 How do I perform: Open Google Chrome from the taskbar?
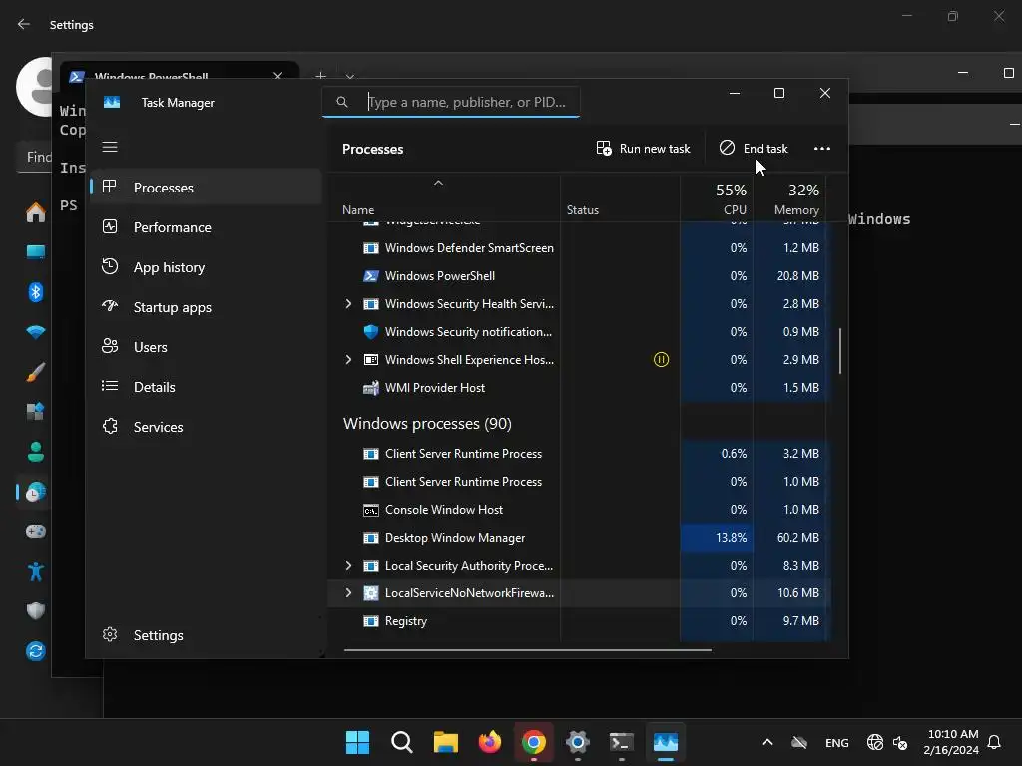pyautogui.click(x=534, y=742)
